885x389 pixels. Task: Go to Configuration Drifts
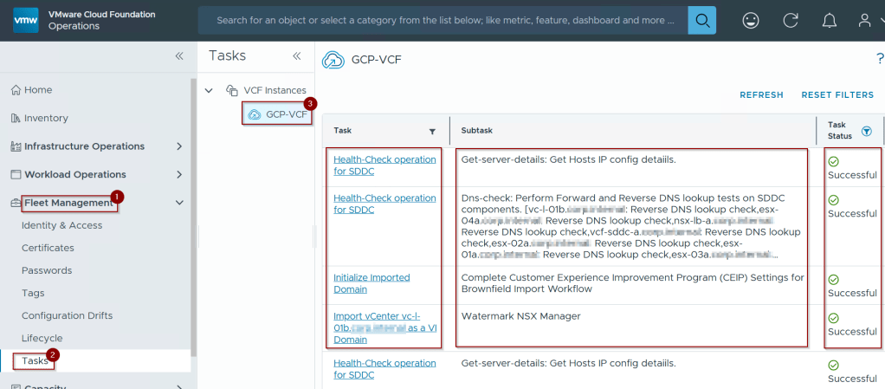pos(67,315)
